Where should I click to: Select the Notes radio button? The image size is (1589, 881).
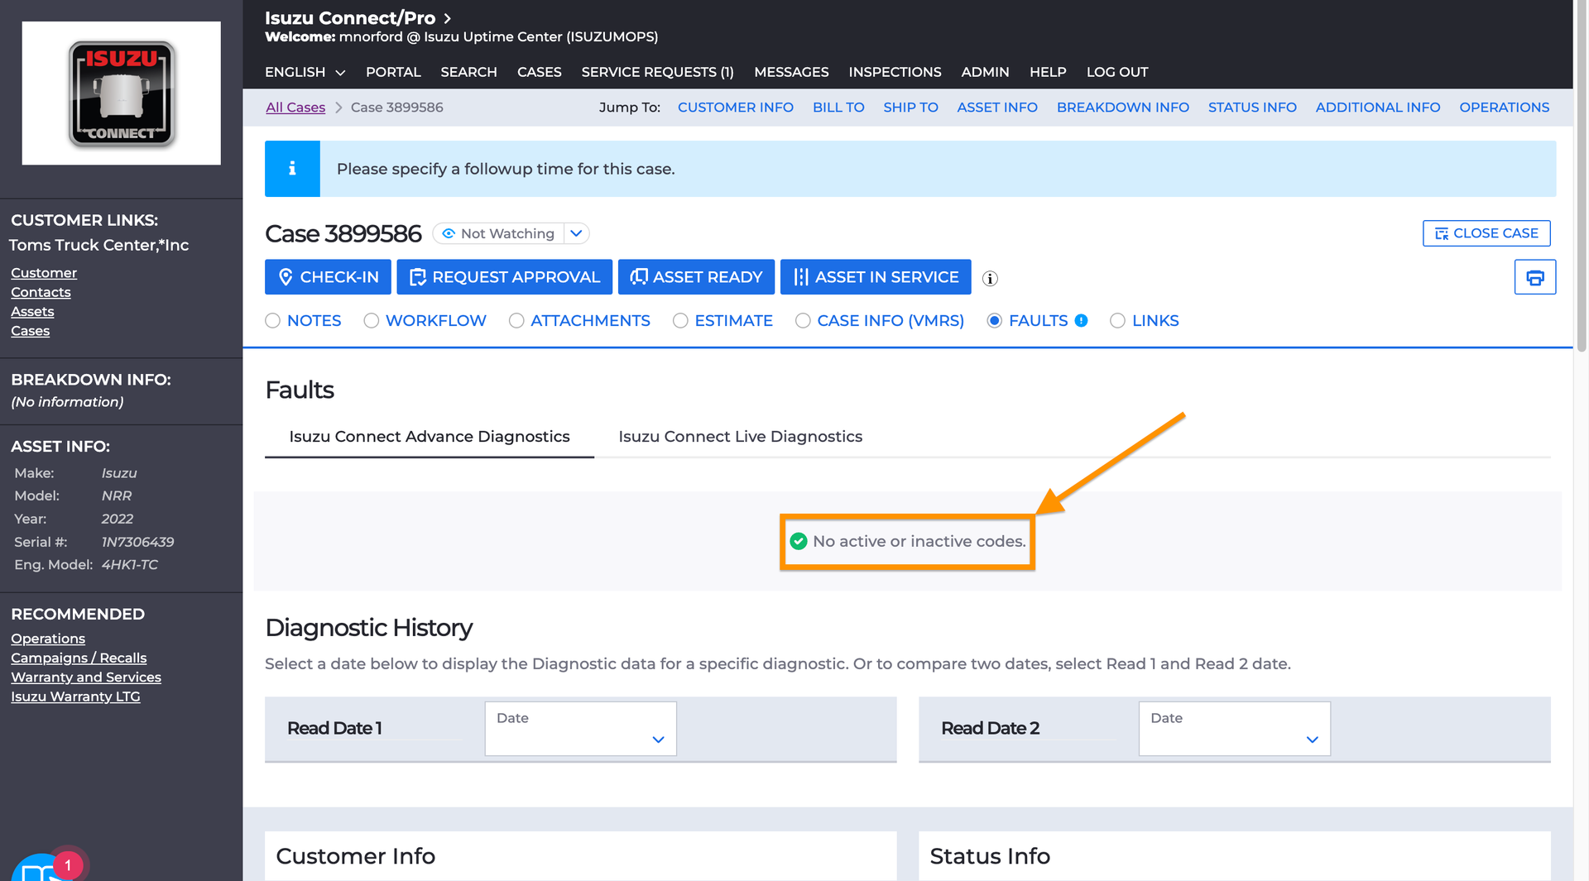tap(272, 321)
